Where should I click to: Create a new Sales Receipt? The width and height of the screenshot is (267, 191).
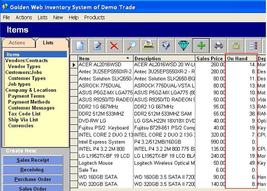33,160
